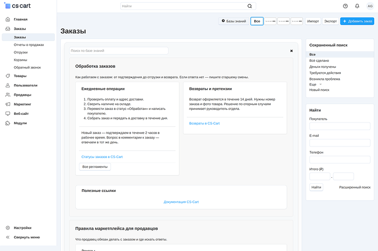Image resolution: width=378 pixels, height=251 pixels.
Task: Click the arrow icon in Базы знаний button
Action: (223, 21)
